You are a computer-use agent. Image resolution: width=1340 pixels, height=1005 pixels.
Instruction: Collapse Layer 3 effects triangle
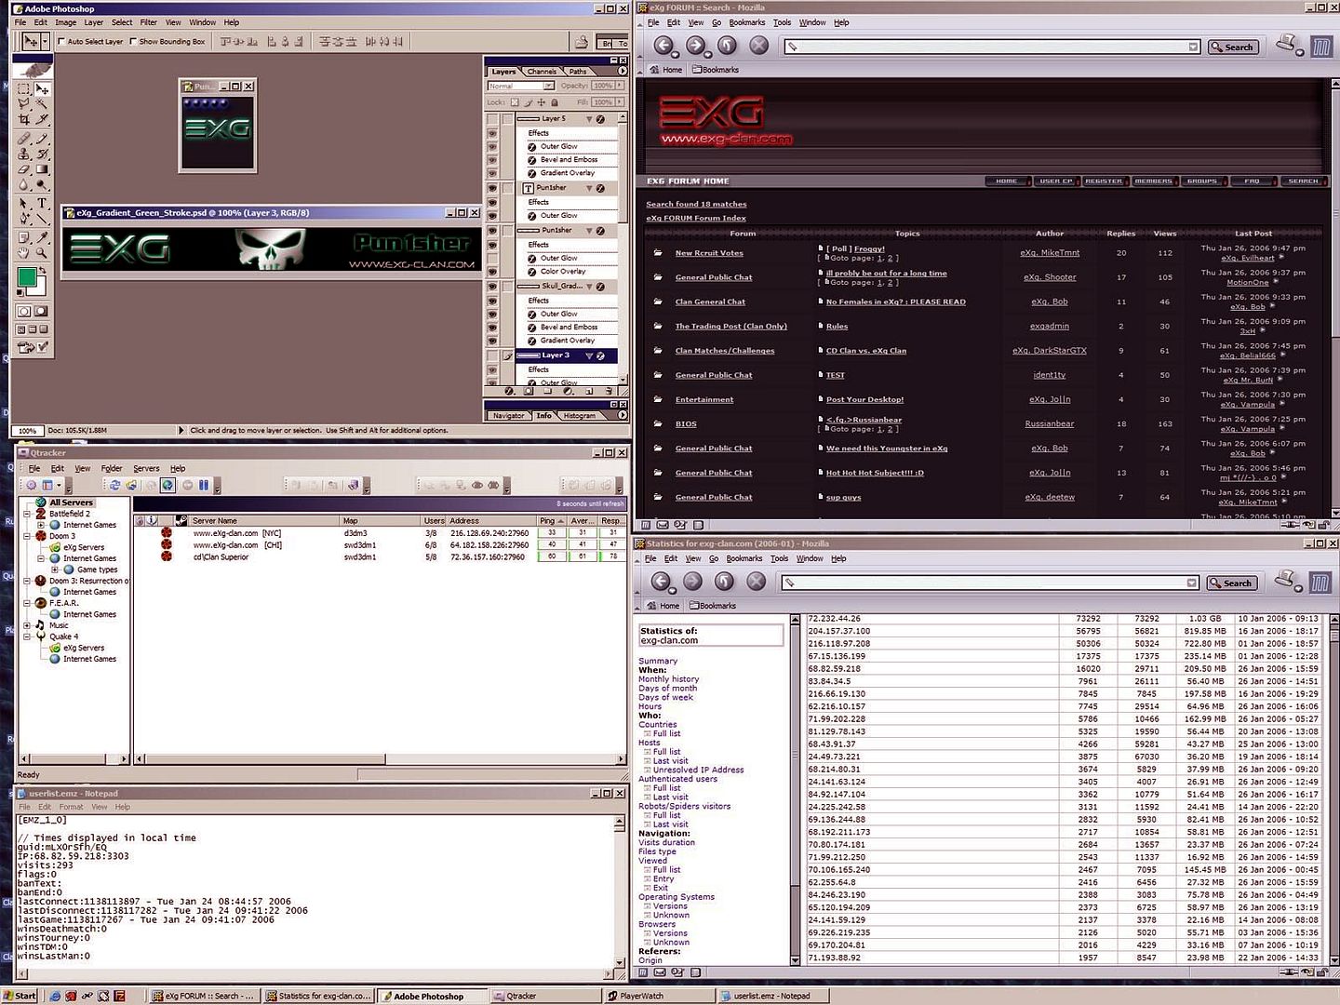[589, 355]
